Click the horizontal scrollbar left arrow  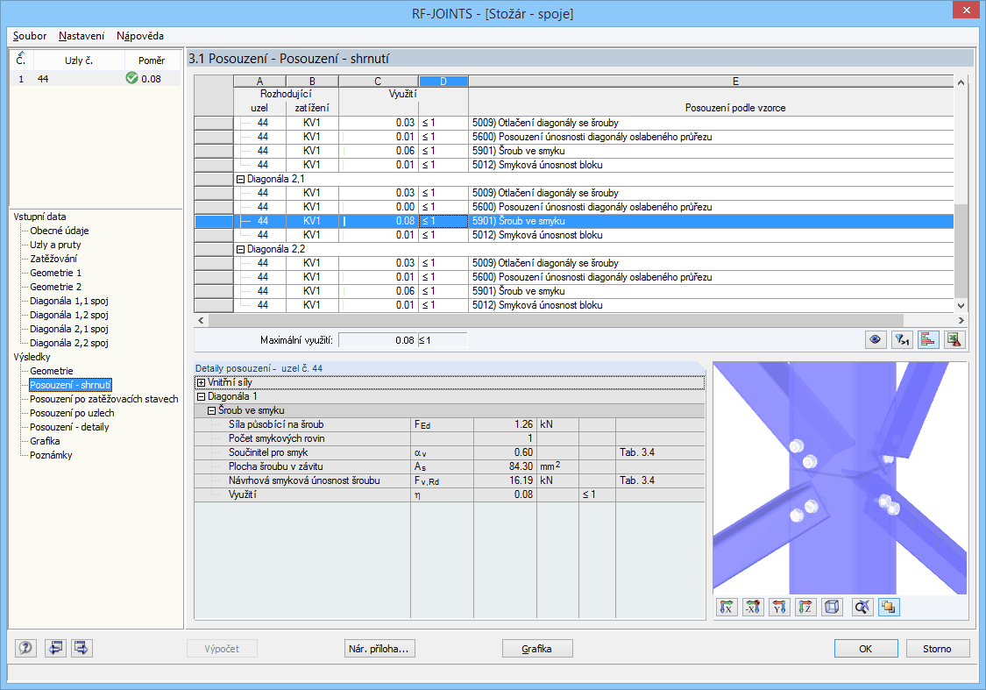click(201, 320)
